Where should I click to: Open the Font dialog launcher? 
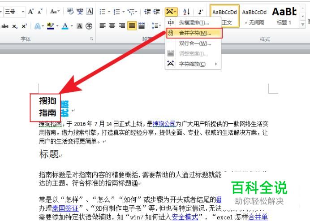click(x=91, y=39)
